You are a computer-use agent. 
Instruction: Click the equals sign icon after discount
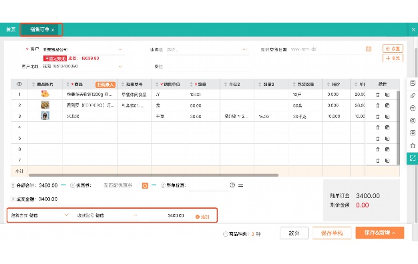241,185
